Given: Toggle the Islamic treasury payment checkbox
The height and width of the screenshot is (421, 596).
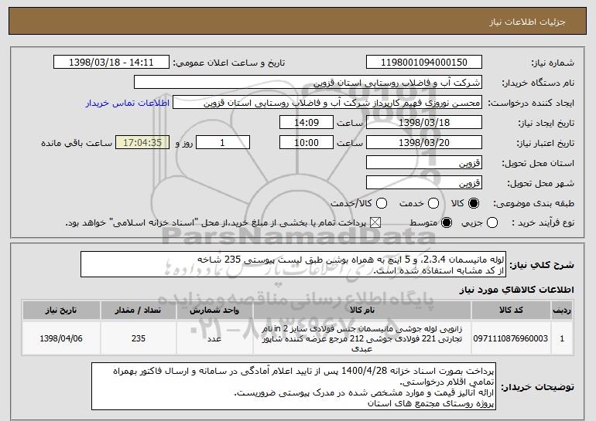Looking at the screenshot, I should [x=375, y=222].
